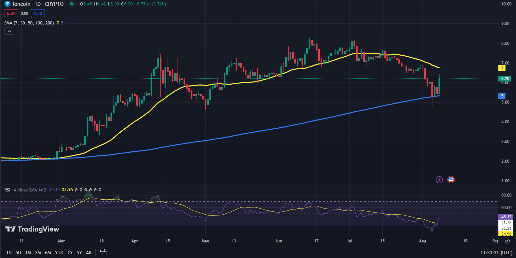Select the RSI 14 close SMA legend
The height and width of the screenshot is (258, 516).
(x=25, y=190)
